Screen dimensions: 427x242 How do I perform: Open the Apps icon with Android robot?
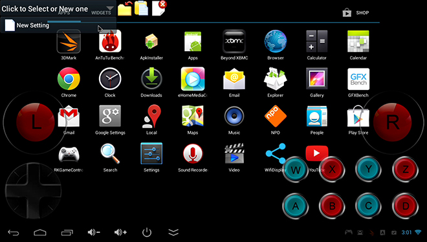tap(193, 41)
